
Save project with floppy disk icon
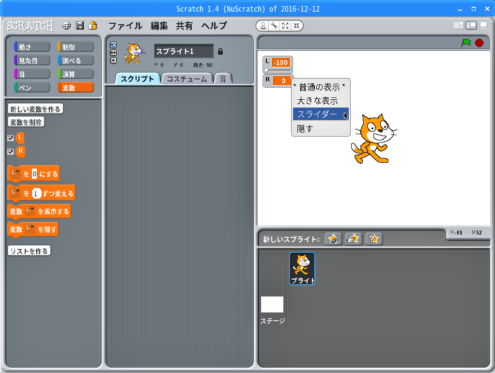click(80, 26)
